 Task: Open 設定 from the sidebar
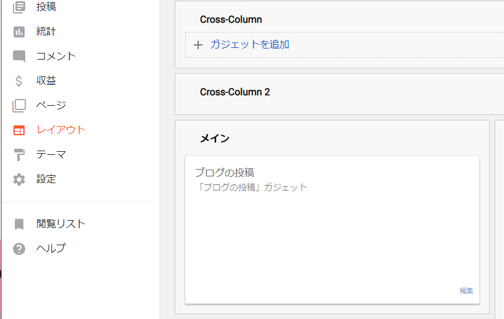click(46, 179)
